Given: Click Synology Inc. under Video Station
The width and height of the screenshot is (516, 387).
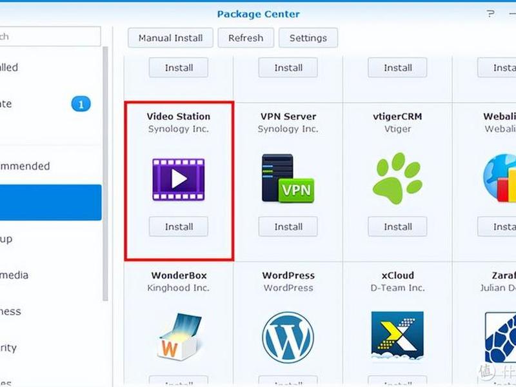Looking at the screenshot, I should 179,129.
